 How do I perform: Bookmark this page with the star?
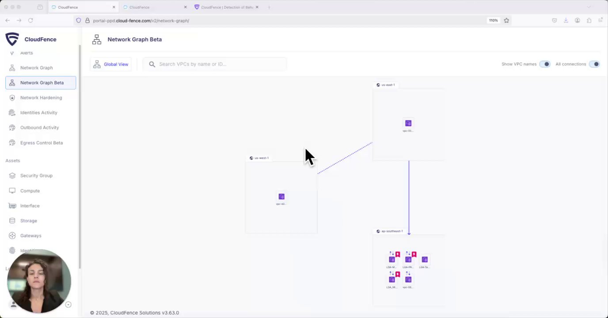point(506,20)
